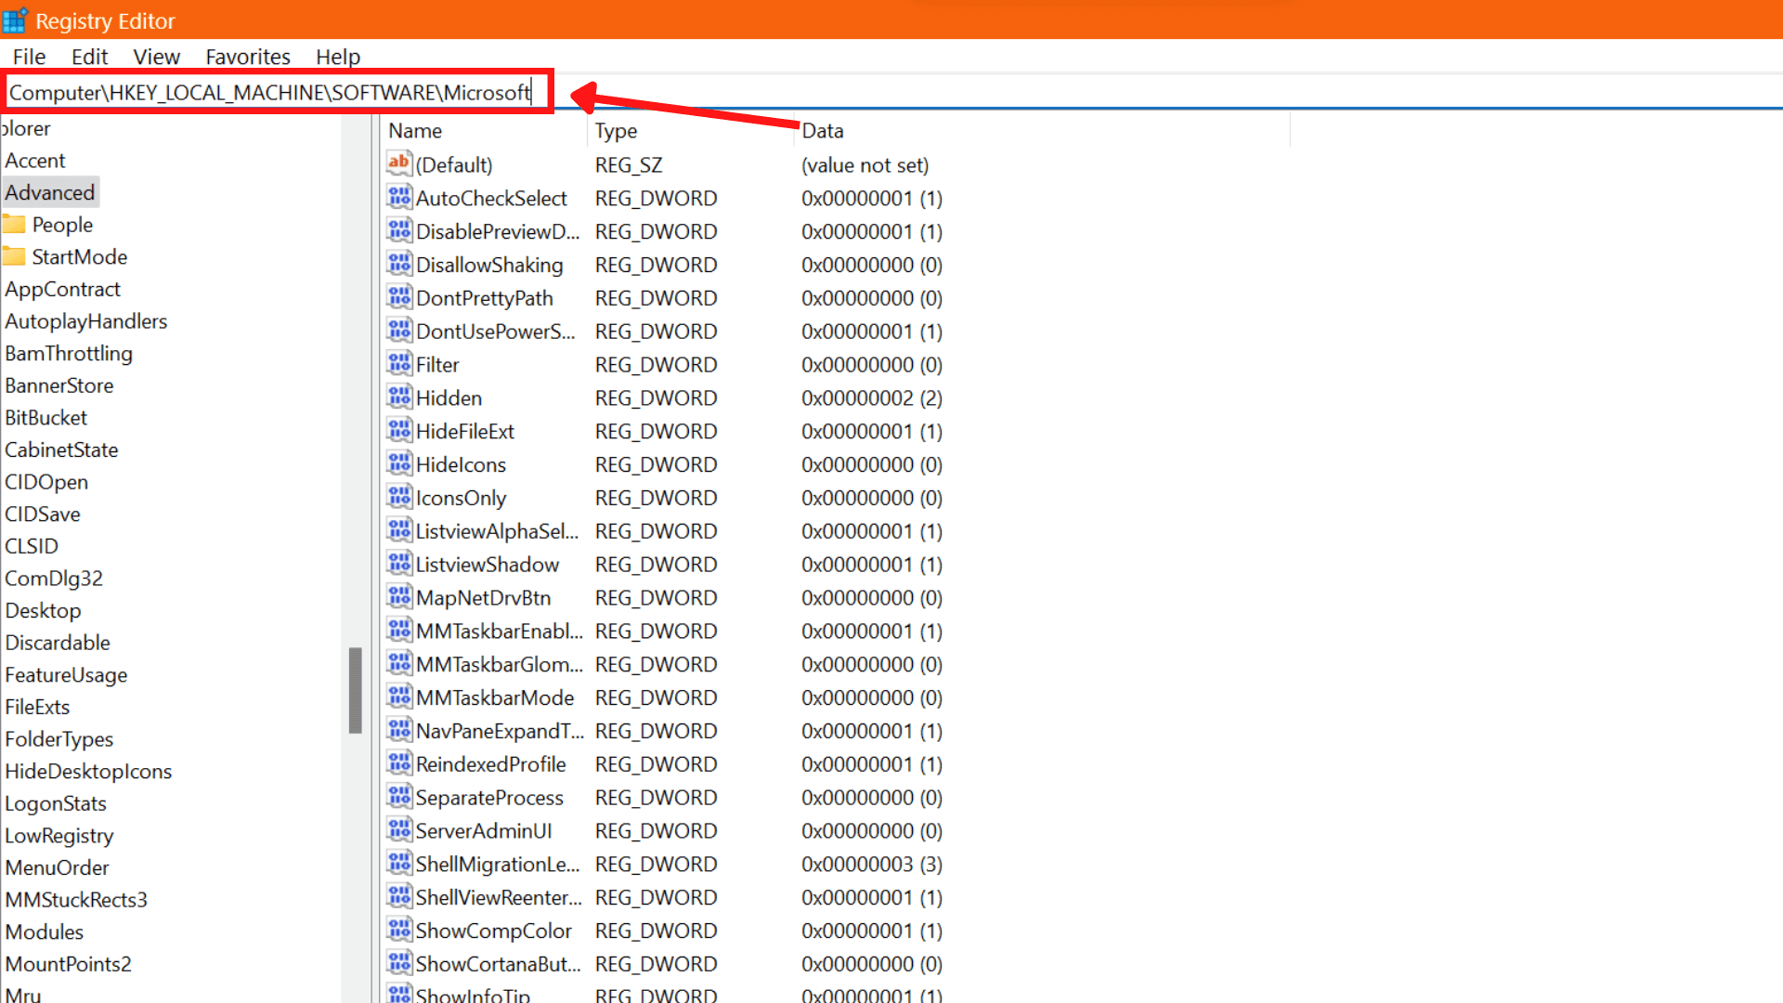Select the HideIcons DWORD icon
Screen dimensions: 1783x1003
[399, 464]
